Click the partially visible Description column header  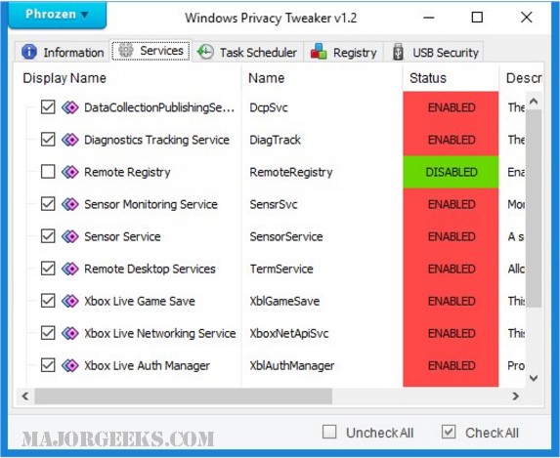[522, 78]
